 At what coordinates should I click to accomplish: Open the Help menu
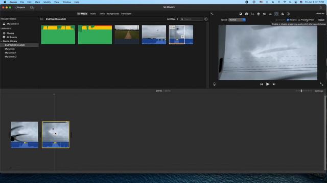(77, 2)
